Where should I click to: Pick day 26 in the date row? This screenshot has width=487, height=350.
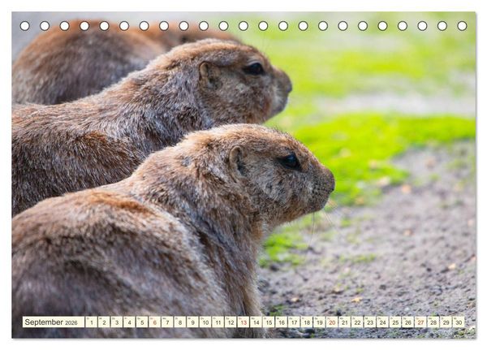tap(408, 322)
